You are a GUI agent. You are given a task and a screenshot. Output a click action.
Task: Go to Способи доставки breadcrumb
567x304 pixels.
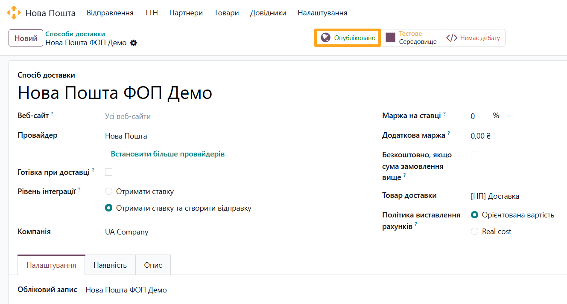click(75, 34)
